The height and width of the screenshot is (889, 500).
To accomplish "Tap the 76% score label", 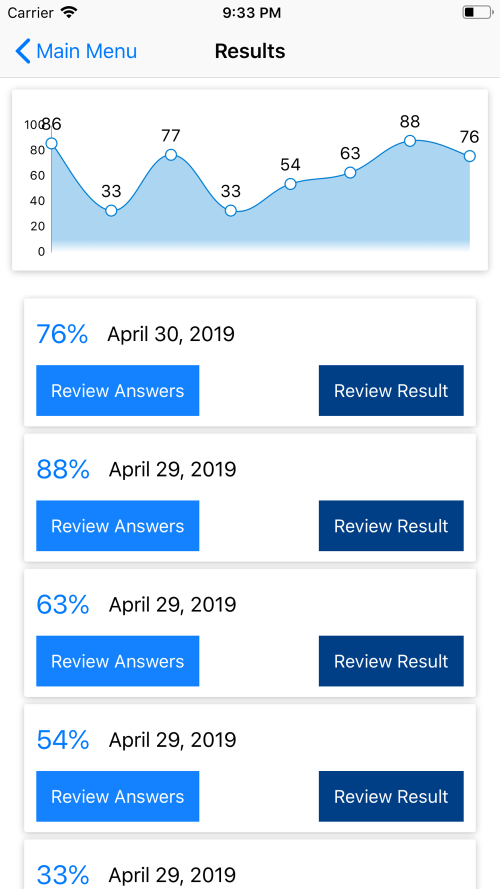I will [62, 334].
